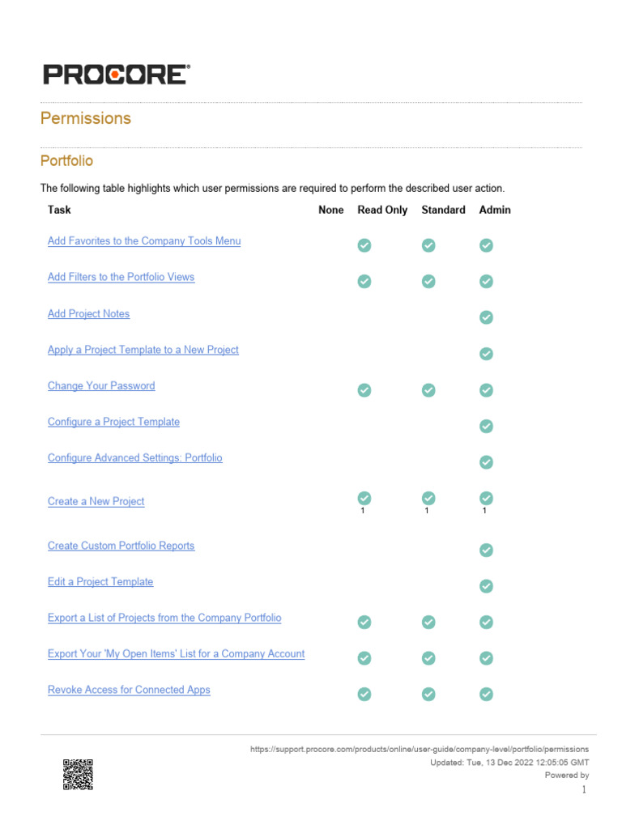Viewport: 622px width, 829px height.
Task: Click Admin checkmark for Edit a Project Template
Action: pos(486,585)
